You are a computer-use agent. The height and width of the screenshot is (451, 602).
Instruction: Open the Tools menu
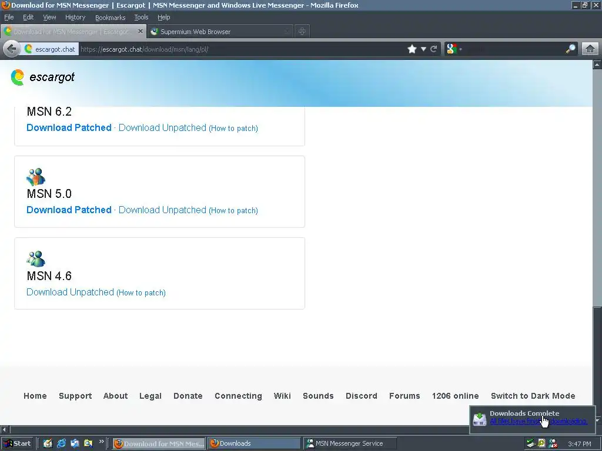[141, 17]
